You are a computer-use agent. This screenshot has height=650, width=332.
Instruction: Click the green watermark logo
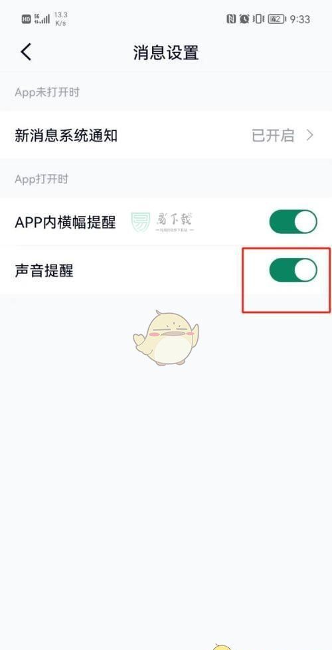point(141,223)
